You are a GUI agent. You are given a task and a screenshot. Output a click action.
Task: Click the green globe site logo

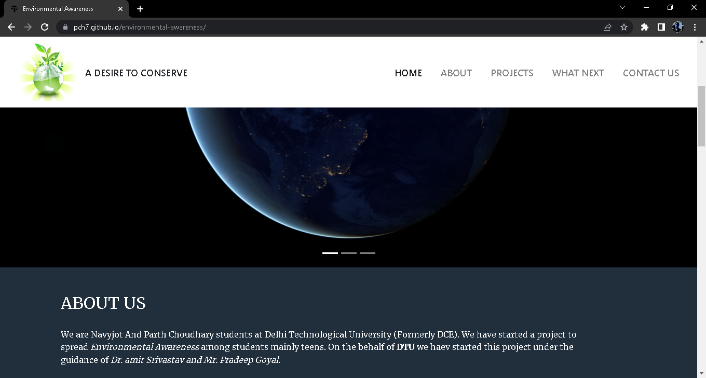pyautogui.click(x=47, y=72)
